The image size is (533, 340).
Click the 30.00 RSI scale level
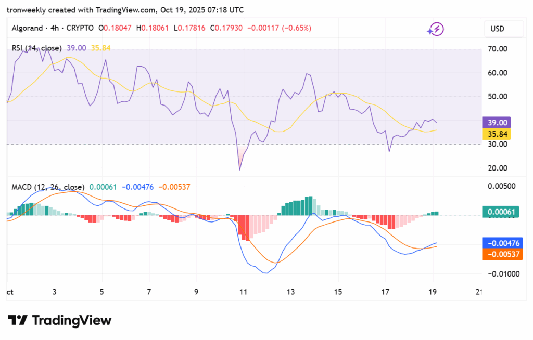497,144
